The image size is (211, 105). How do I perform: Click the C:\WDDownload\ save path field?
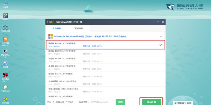pyautogui.click(x=103, y=102)
